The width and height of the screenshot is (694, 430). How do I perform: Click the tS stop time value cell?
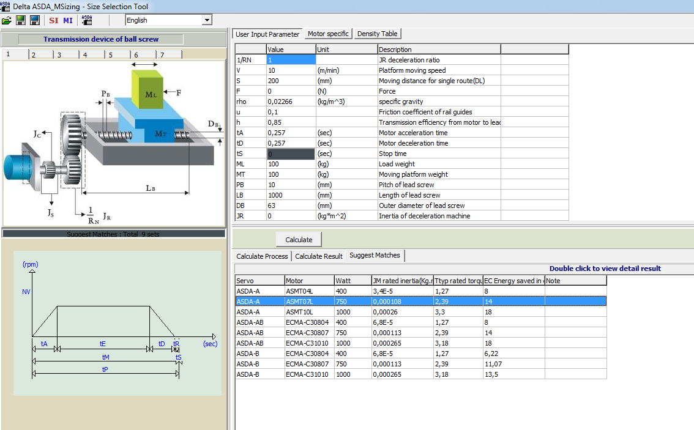click(x=291, y=154)
